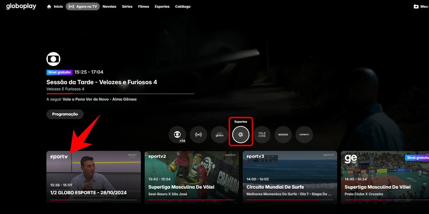Select the Agora na TV tab
429x214 pixels.
pos(83,7)
